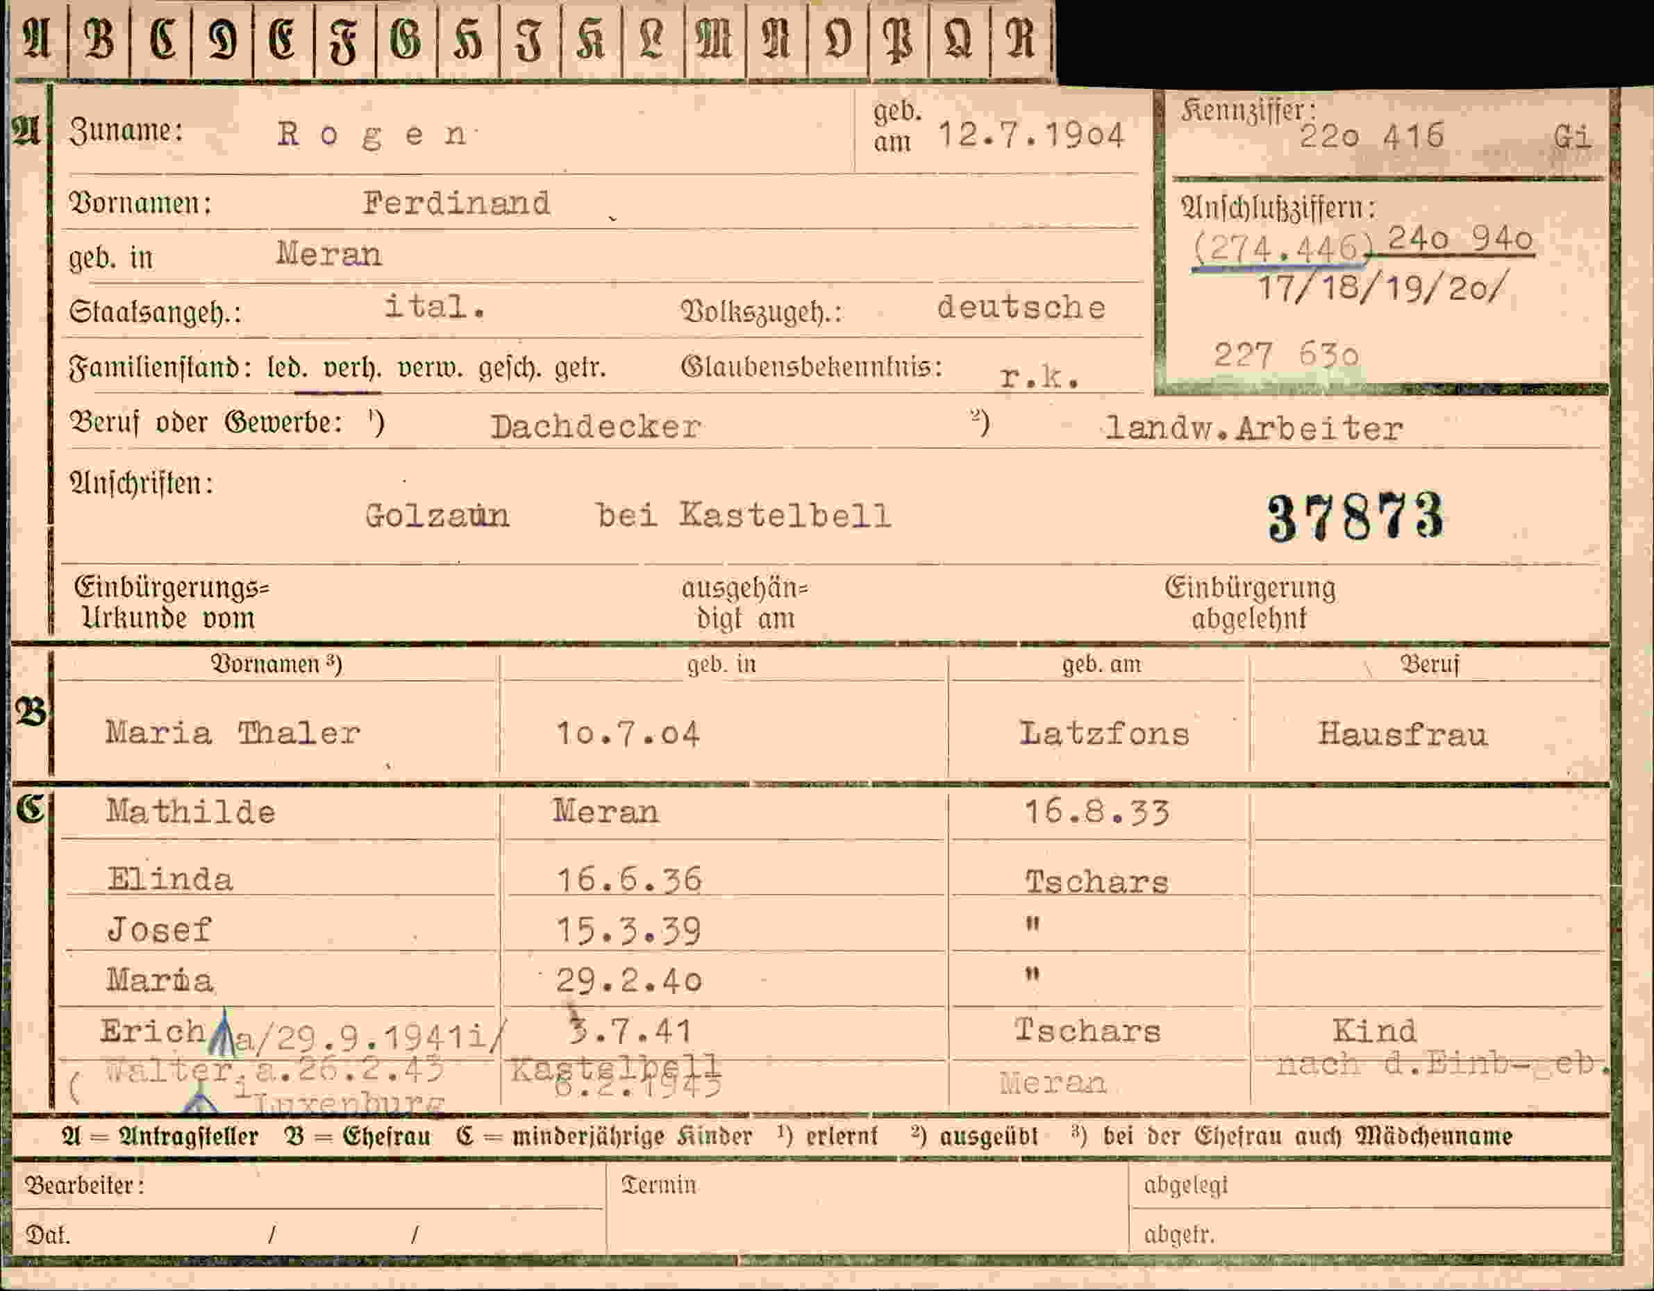Image resolution: width=1654 pixels, height=1291 pixels.
Task: Click the Glaubensbekenntnis label
Action: pyautogui.click(x=812, y=368)
